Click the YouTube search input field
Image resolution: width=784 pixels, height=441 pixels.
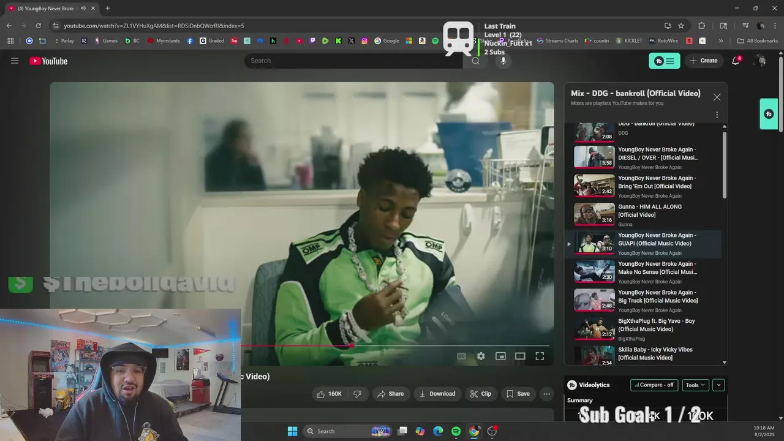tap(353, 61)
